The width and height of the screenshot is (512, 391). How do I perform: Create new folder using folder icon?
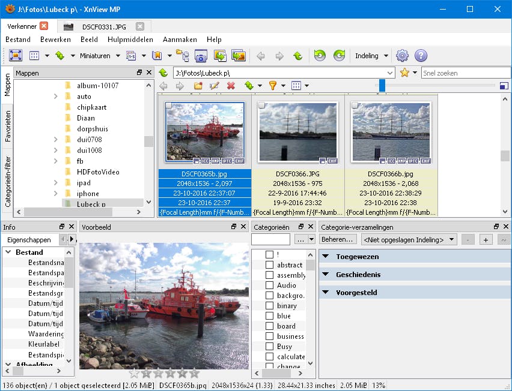pos(198,86)
